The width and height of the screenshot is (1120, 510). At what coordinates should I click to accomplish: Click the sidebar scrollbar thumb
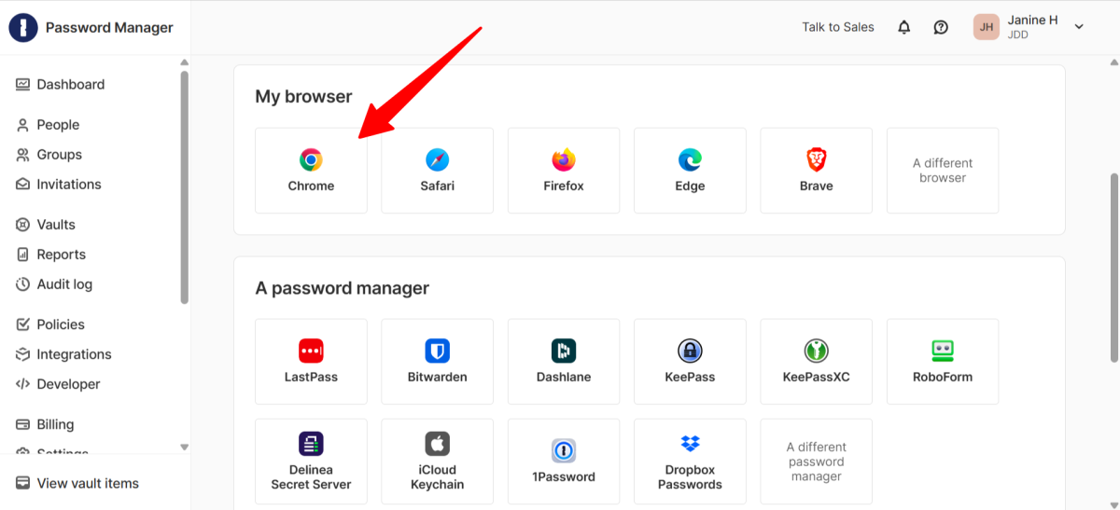(184, 186)
